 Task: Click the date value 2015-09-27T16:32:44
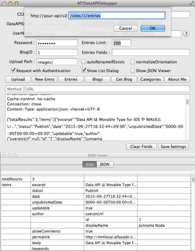110,196
